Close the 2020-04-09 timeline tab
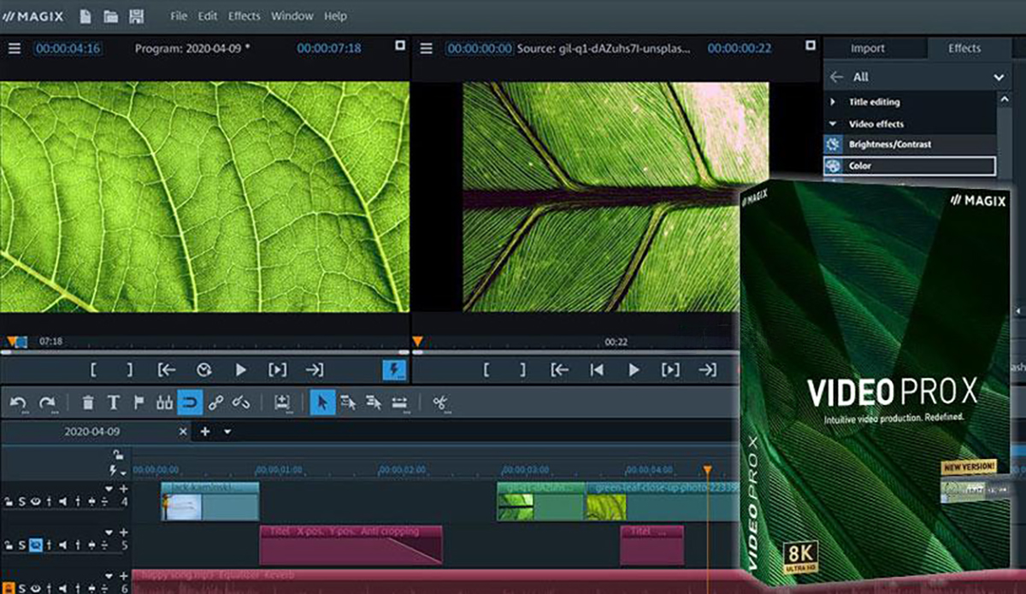The image size is (1026, 594). (x=182, y=432)
